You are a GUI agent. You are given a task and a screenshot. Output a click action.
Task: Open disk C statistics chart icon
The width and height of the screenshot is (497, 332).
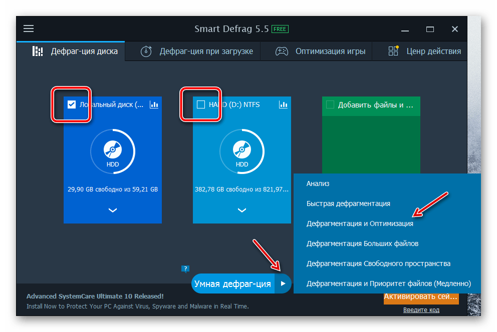coord(154,104)
